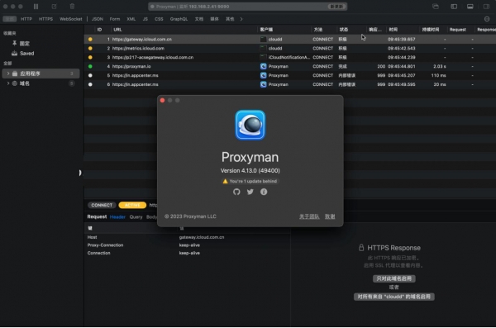The height and width of the screenshot is (328, 496).
Task: Select the CSS filter tab
Action: click(159, 19)
